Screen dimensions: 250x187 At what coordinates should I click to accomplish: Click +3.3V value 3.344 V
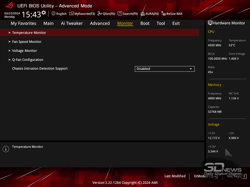point(213,151)
